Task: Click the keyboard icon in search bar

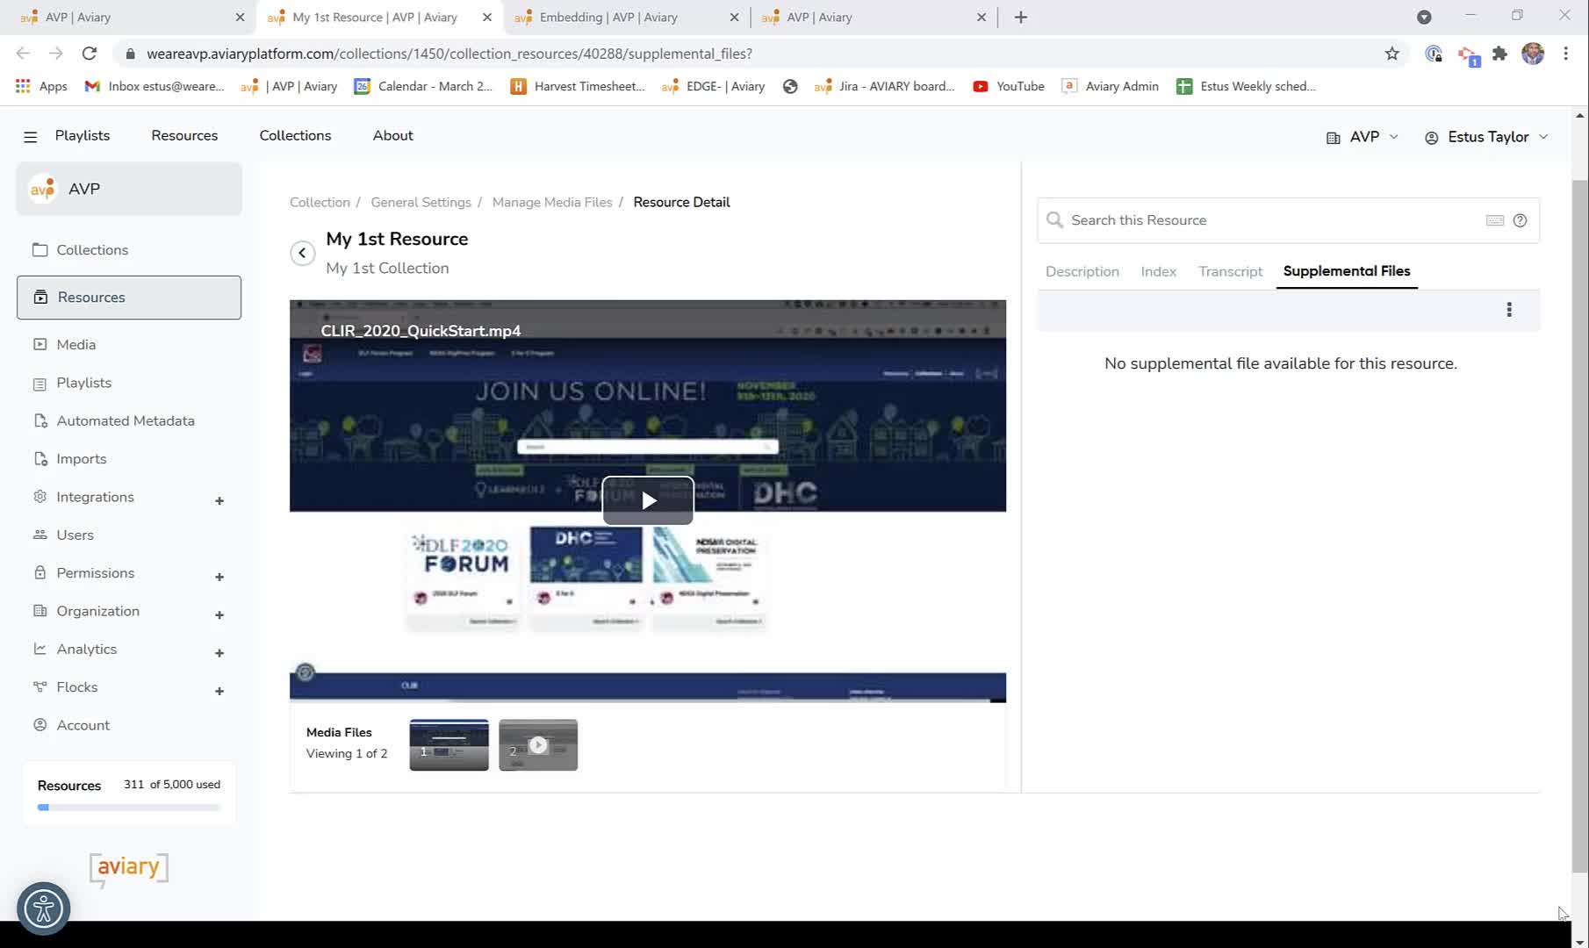Action: coord(1495,220)
